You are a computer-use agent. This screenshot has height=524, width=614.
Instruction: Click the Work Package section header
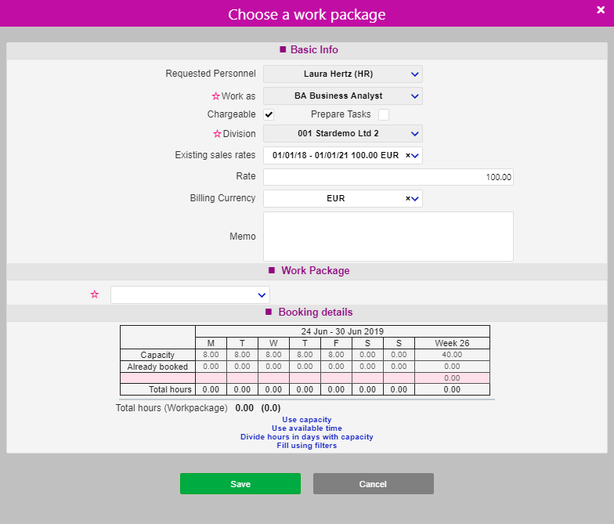(x=307, y=271)
